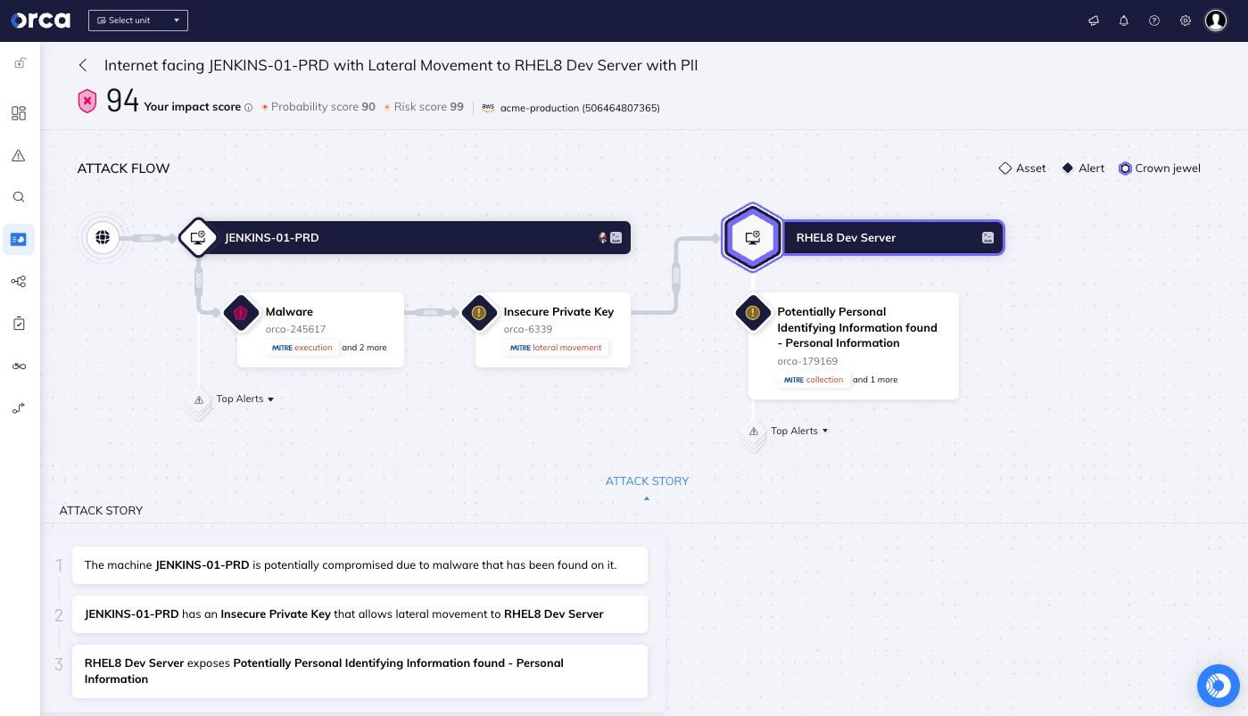Open Settings via the gear icon

(x=1185, y=20)
